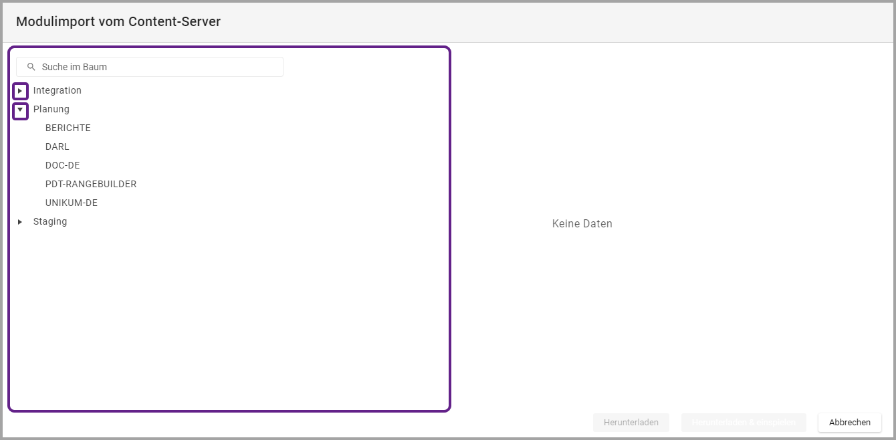Viewport: 896px width, 440px height.
Task: Select the UNIKUM-DE tree entry
Action: click(72, 203)
